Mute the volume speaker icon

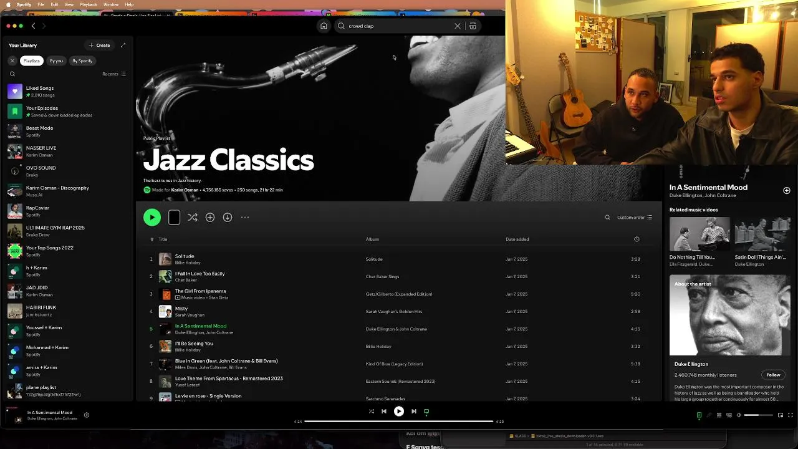point(739,415)
